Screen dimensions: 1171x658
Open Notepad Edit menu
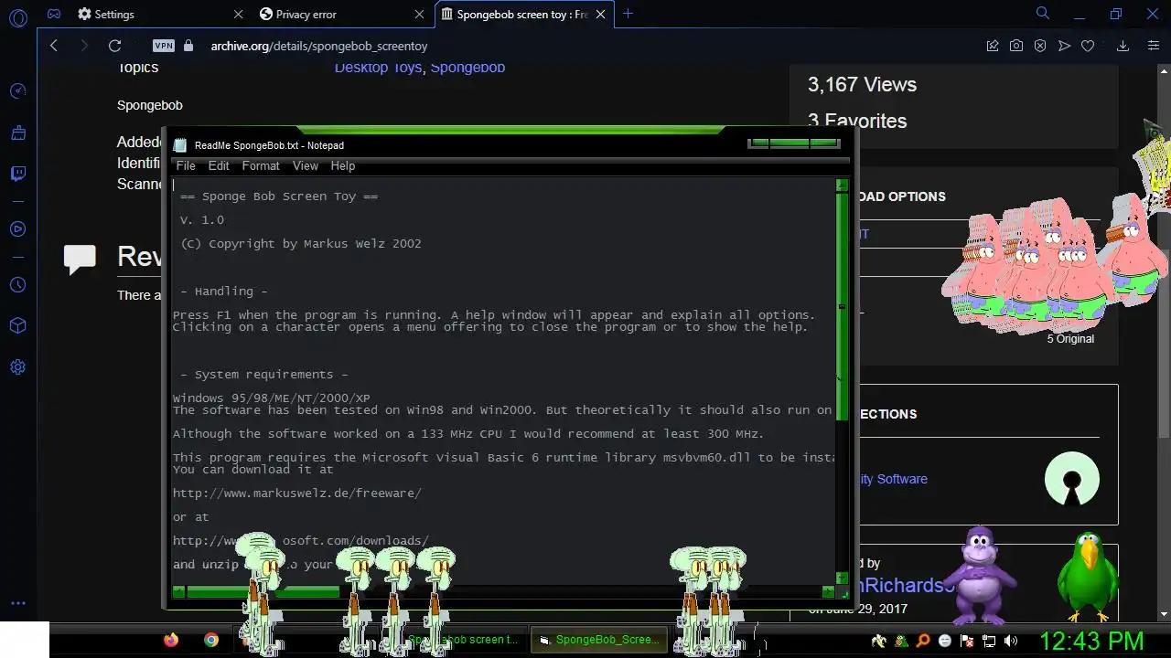(x=219, y=165)
